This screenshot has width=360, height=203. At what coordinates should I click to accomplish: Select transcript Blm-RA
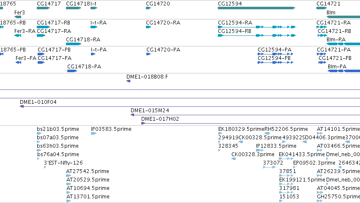336,40
